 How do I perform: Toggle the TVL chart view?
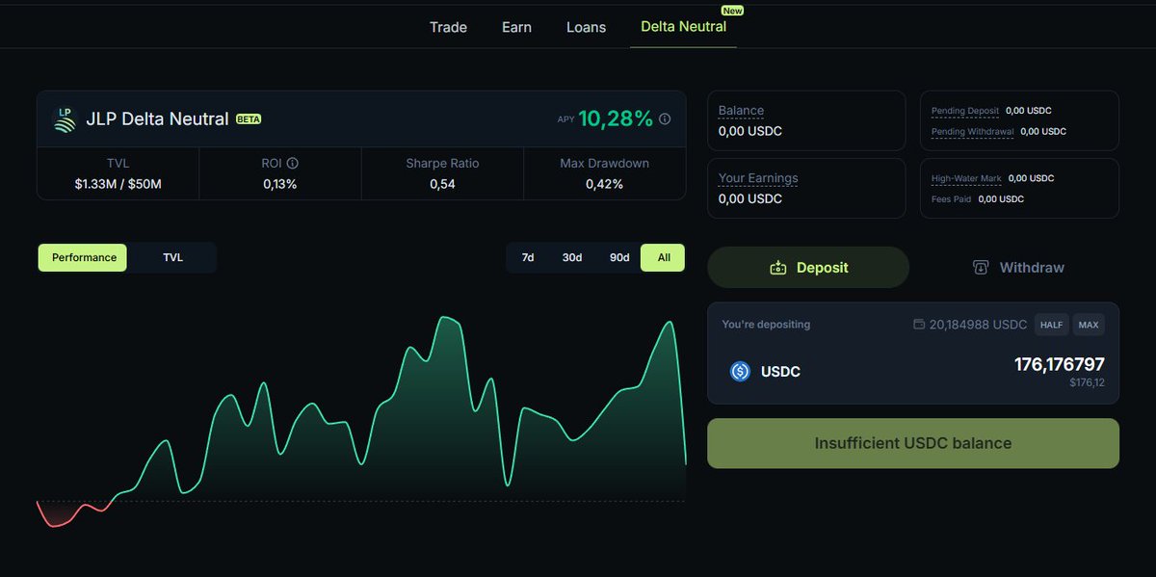coord(172,257)
